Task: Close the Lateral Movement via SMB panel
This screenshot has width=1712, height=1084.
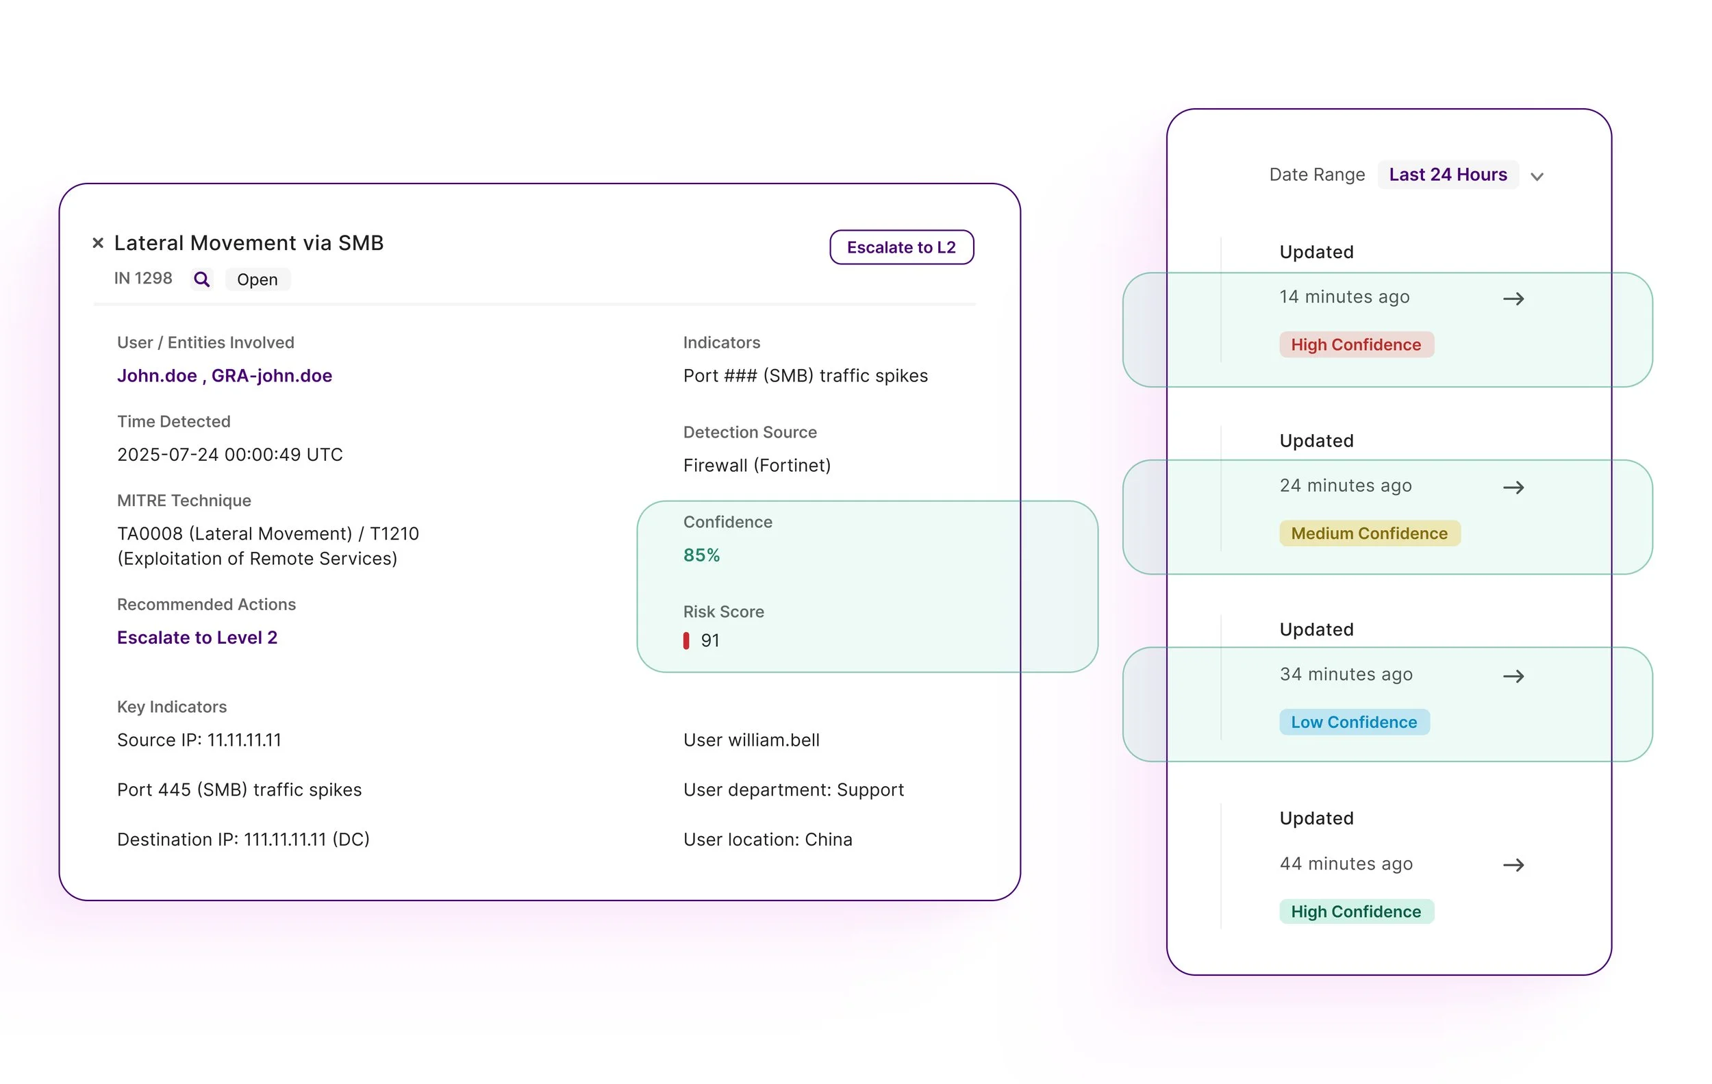Action: tap(98, 243)
